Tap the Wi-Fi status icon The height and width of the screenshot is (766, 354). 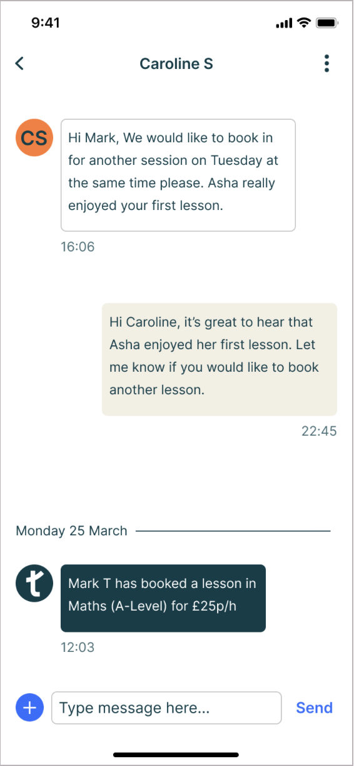(304, 23)
